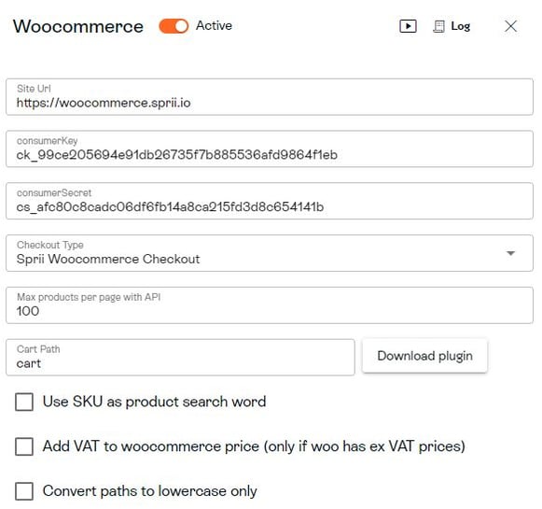Click the Active label text
The width and height of the screenshot is (542, 509).
pos(214,26)
